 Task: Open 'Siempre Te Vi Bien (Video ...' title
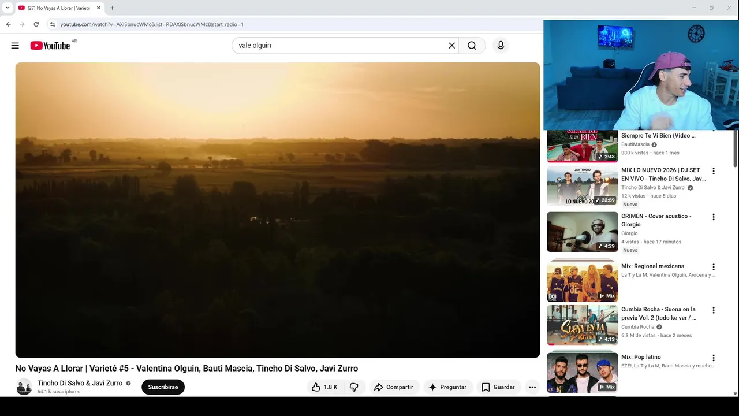point(658,136)
